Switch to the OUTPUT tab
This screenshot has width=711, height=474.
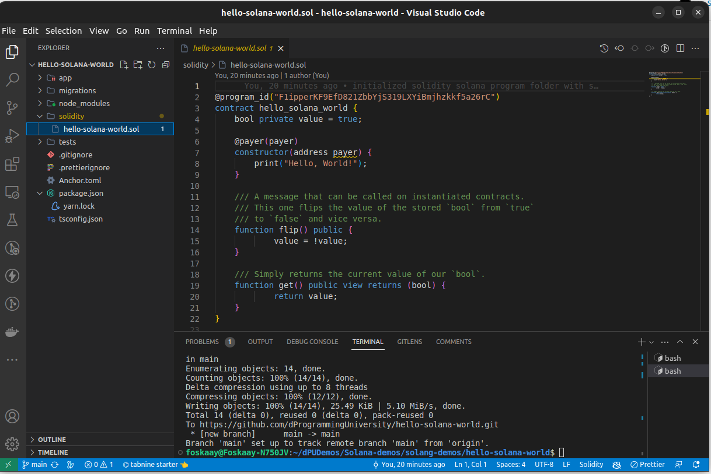(x=260, y=342)
